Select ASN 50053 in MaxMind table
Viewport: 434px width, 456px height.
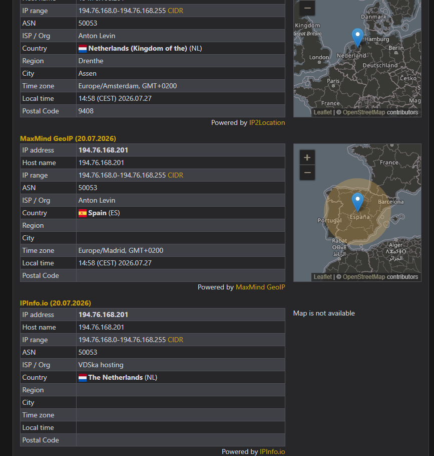[x=88, y=188]
